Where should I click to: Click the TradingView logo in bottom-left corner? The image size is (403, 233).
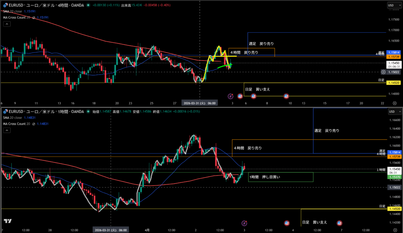pos(7,222)
